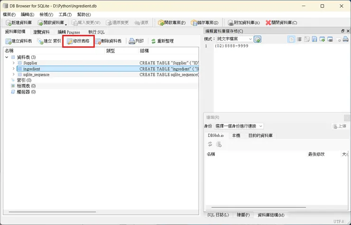Open the 檢視(V) menu
The image size is (351, 225).
pos(46,15)
